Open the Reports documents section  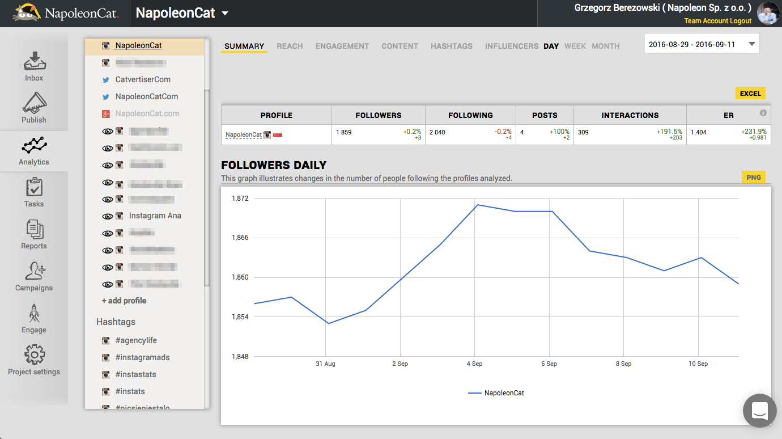tap(34, 235)
